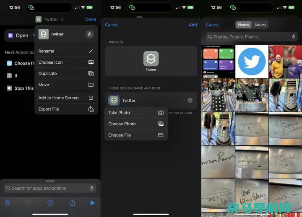Tap the home screen icon next to name

point(114,101)
